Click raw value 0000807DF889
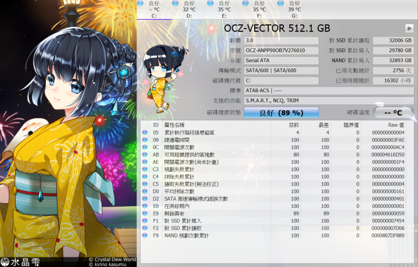Screen dimensions: 418x267 [388, 236]
